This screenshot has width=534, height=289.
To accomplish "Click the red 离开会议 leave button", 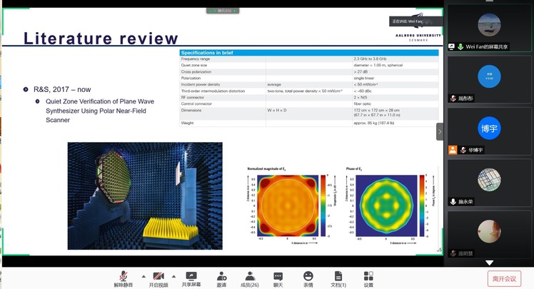I will pos(505,278).
